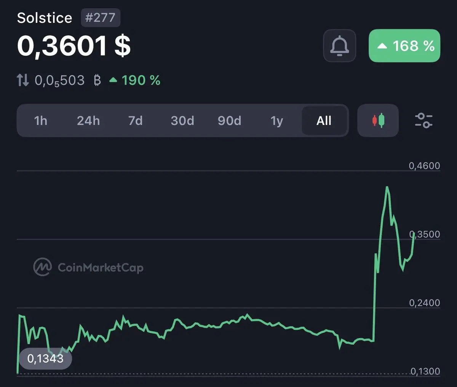The height and width of the screenshot is (387, 457).
Task: Select the 24h time range
Action: [88, 121]
